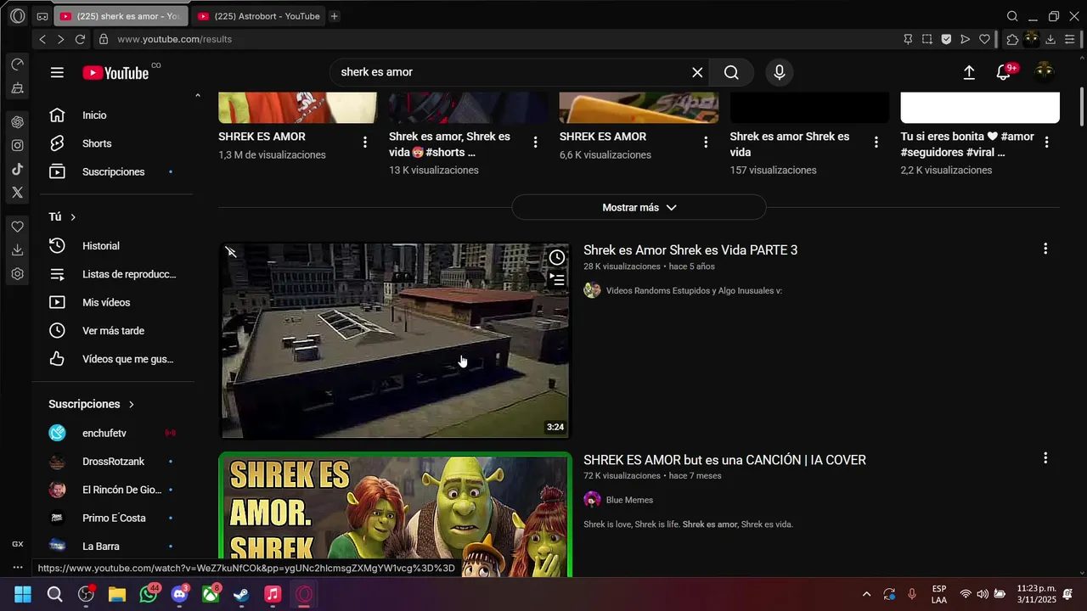Open options for short with 6,6 K visualizaciones

[x=706, y=142]
